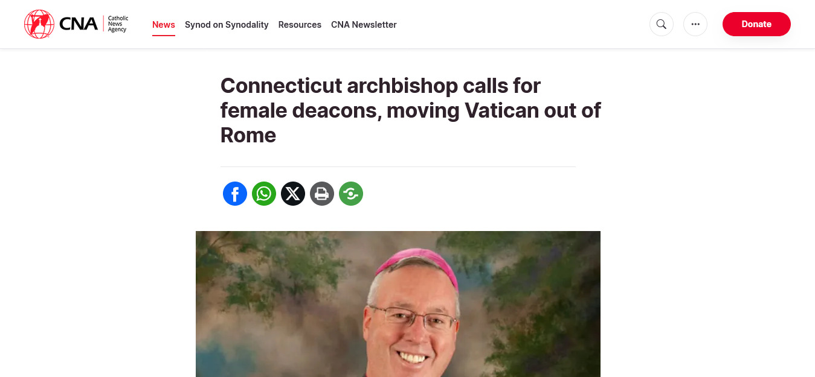Open the Synod on Synodality menu item
The height and width of the screenshot is (377, 815).
coord(227,25)
